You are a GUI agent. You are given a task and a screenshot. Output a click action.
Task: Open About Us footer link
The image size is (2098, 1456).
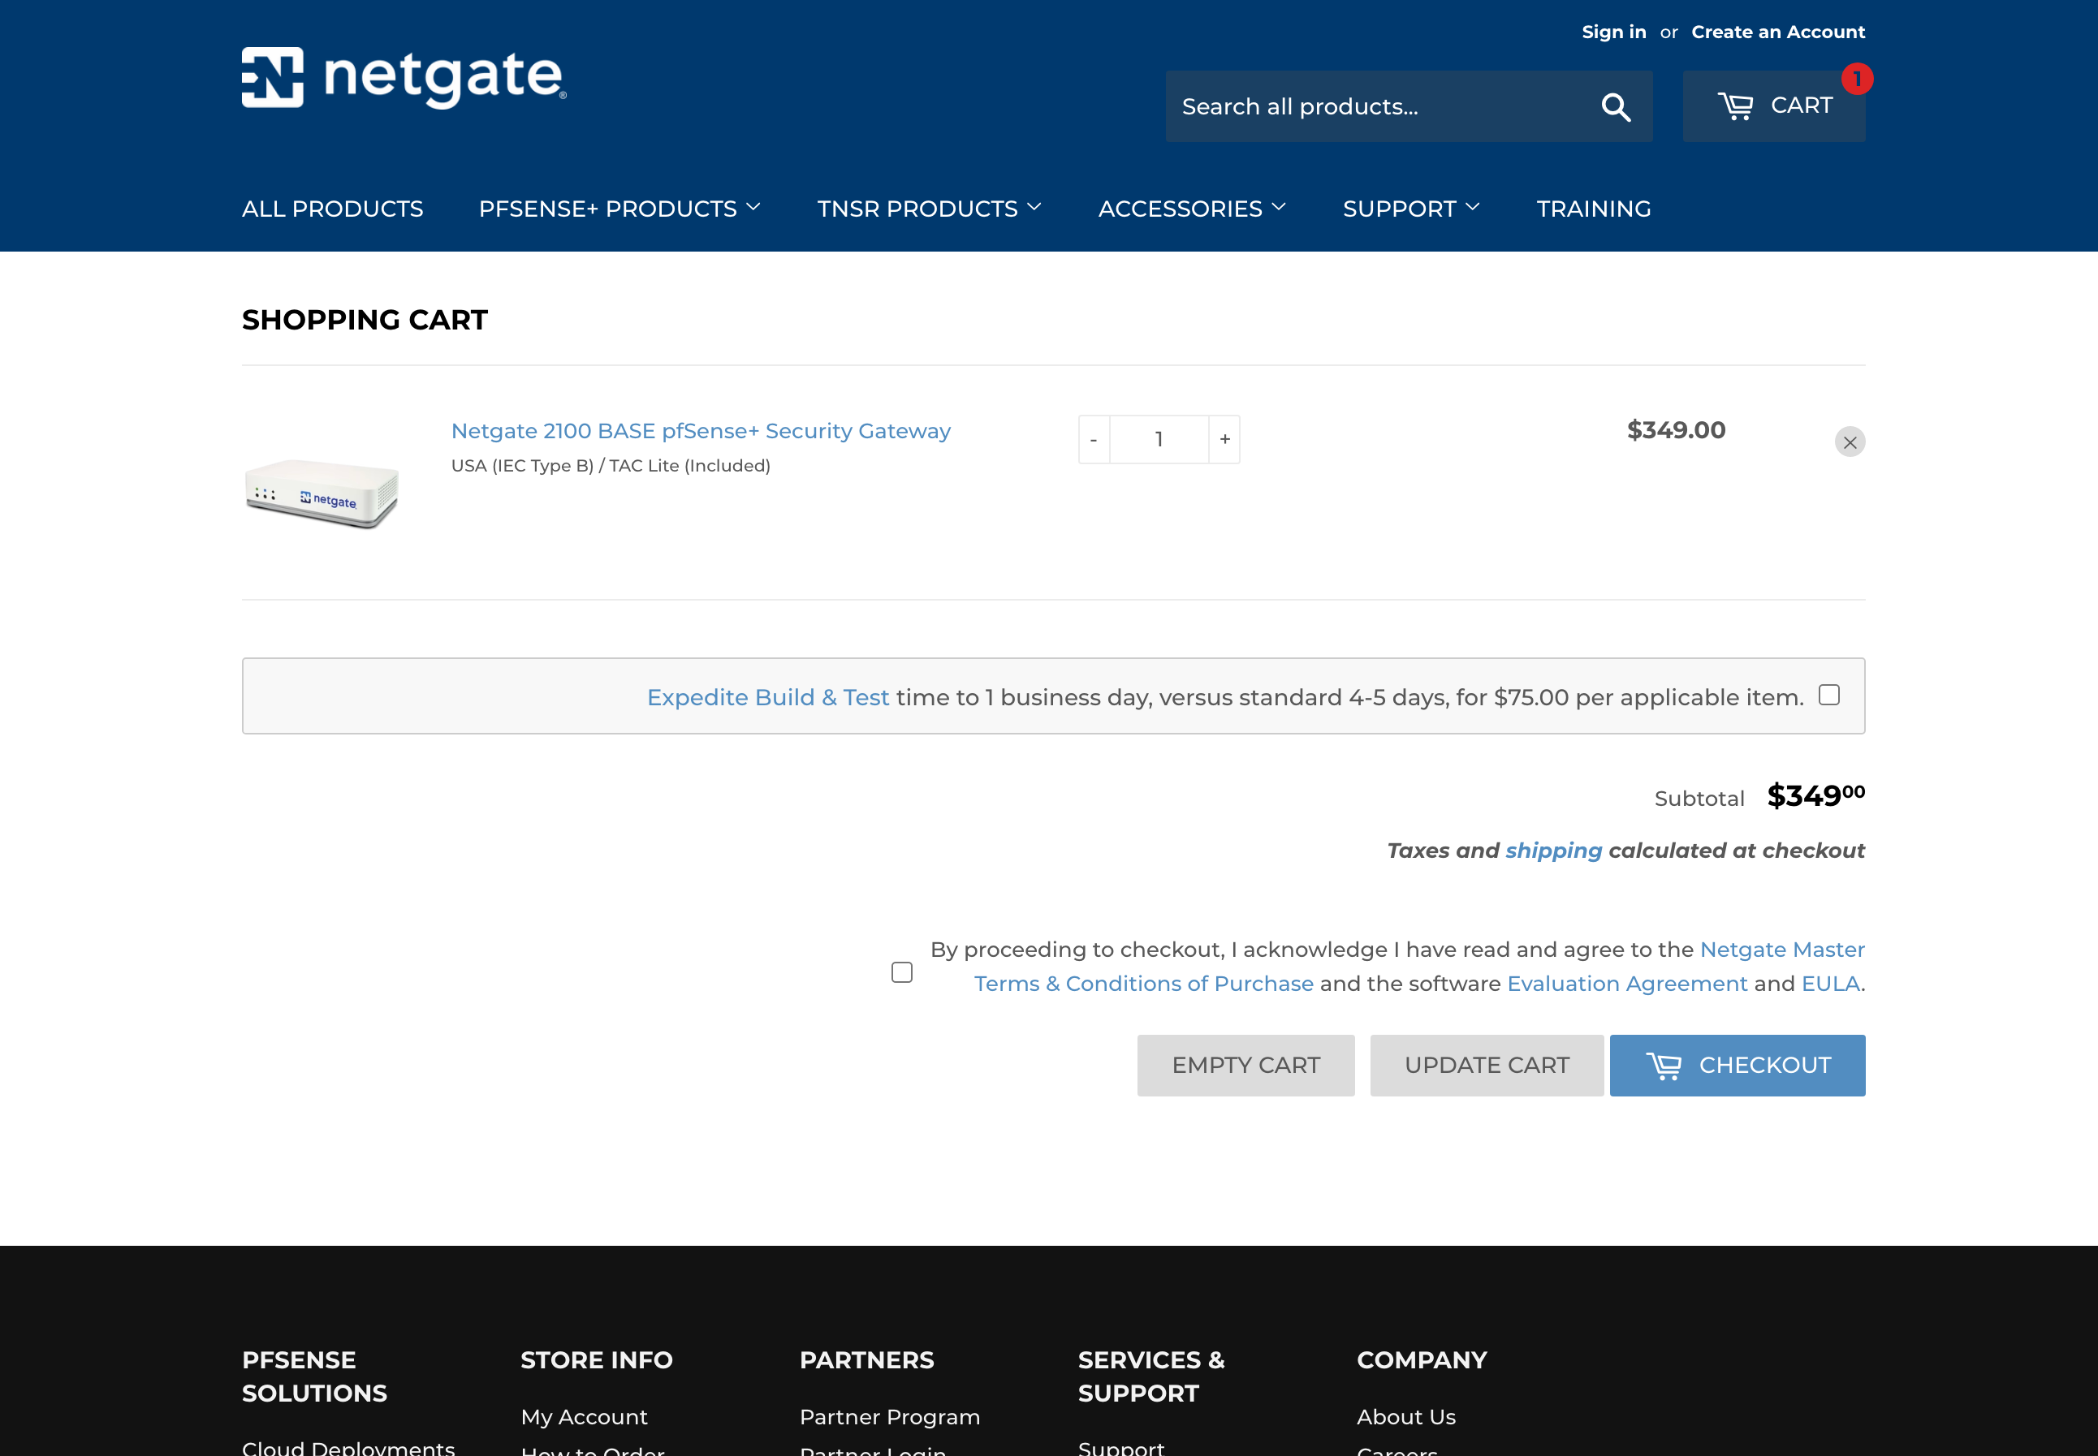point(1406,1417)
